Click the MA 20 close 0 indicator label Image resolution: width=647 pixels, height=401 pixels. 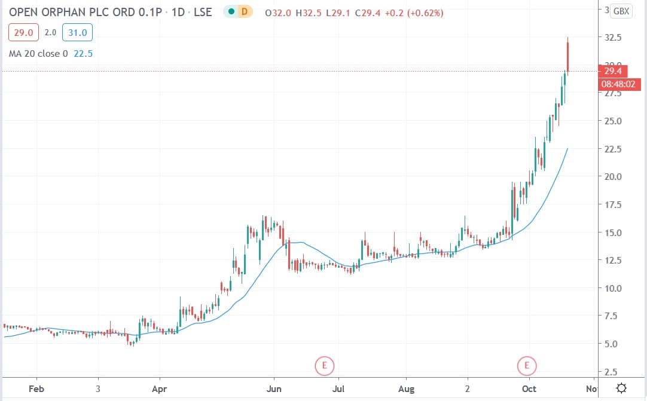pos(38,54)
